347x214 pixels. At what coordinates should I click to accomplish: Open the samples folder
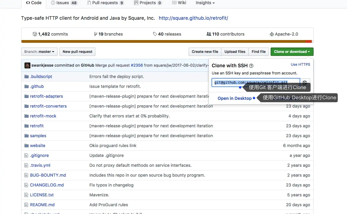38,136
